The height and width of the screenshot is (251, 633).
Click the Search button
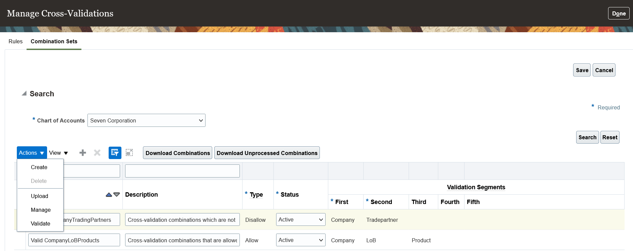tap(587, 137)
